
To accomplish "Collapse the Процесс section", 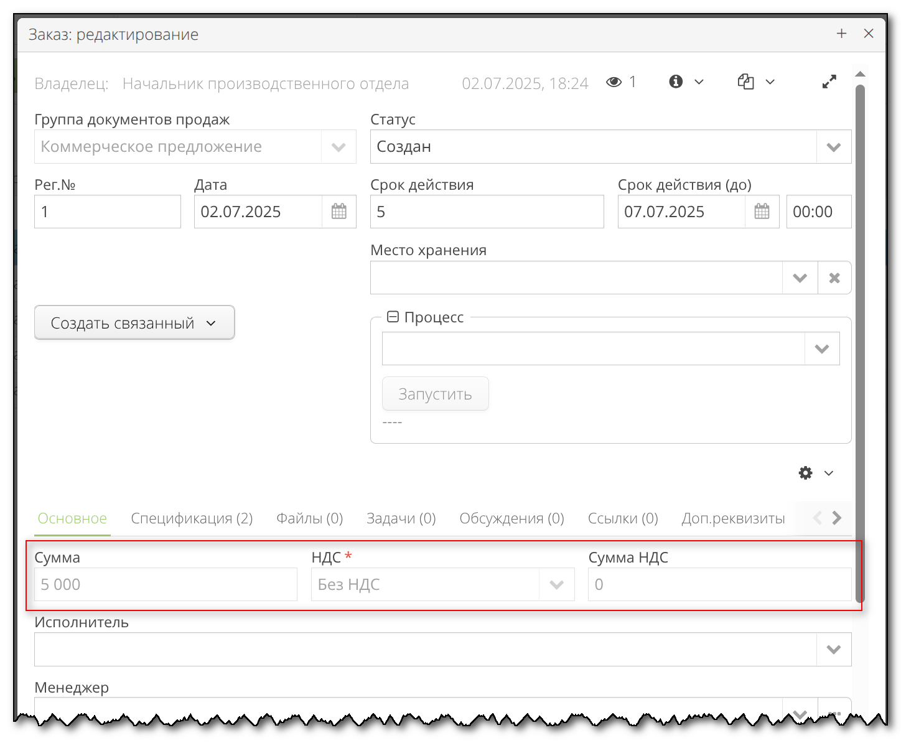I will (393, 317).
